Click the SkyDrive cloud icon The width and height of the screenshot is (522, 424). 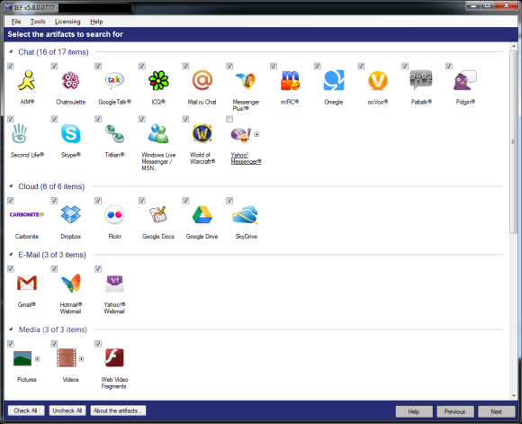coord(246,214)
